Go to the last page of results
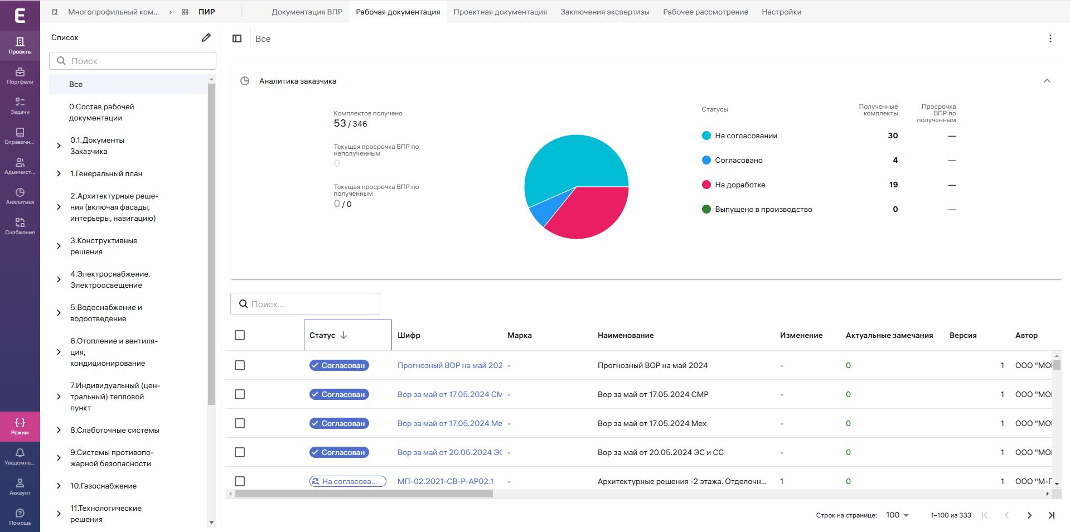Viewport: 1070px width, 532px height. tap(1051, 515)
